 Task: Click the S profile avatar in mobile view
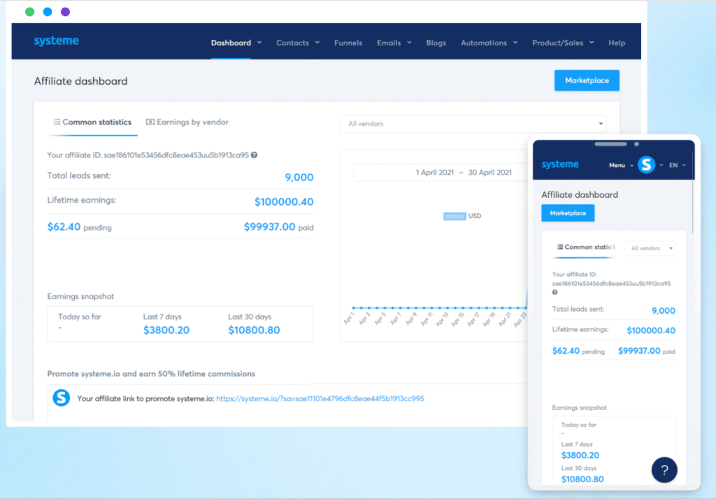coord(646,165)
